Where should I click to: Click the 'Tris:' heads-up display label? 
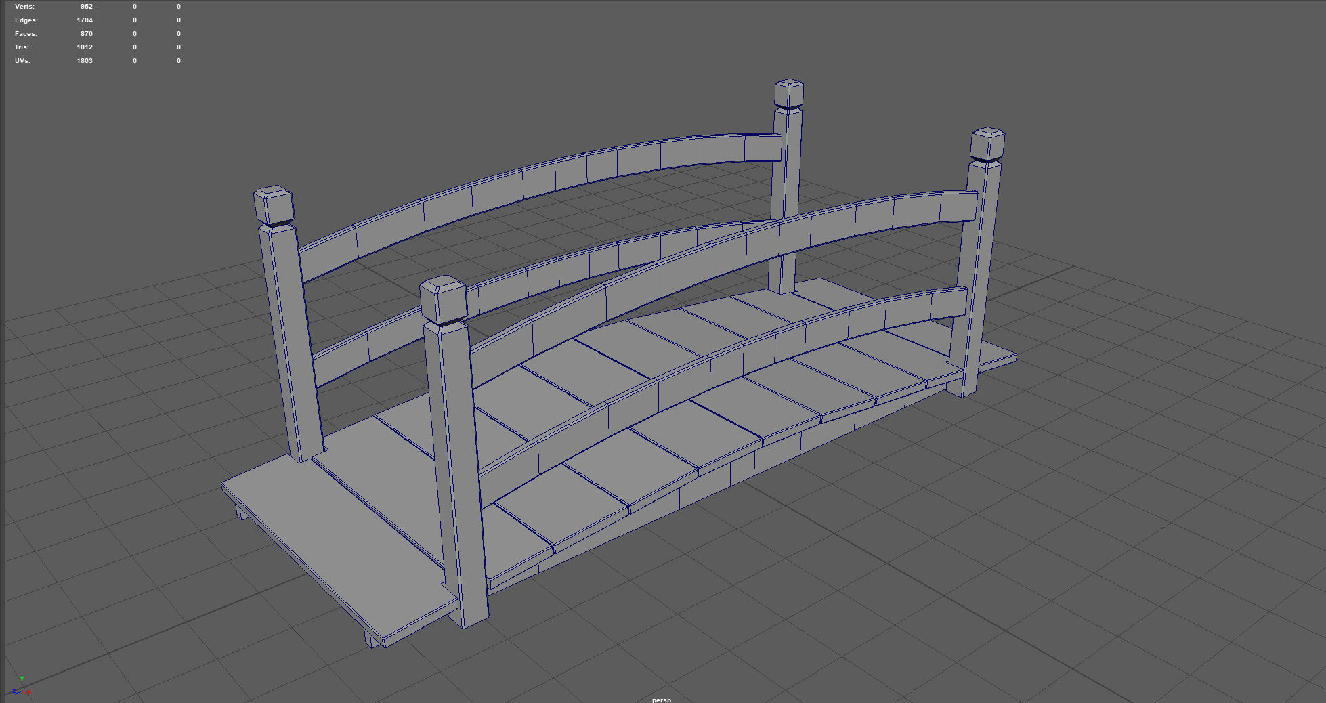(22, 47)
